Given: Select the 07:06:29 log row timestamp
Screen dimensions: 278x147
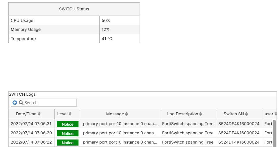Looking at the screenshot, I should pos(31,133).
